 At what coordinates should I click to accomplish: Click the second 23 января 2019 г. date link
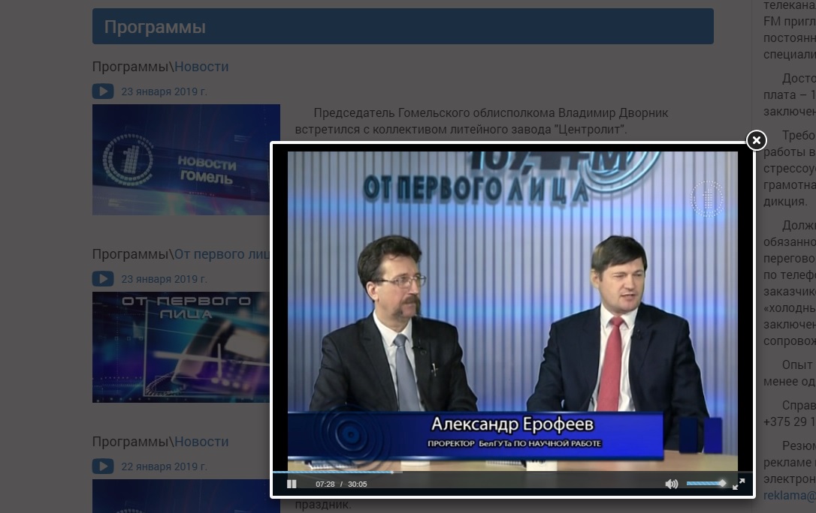click(x=164, y=279)
